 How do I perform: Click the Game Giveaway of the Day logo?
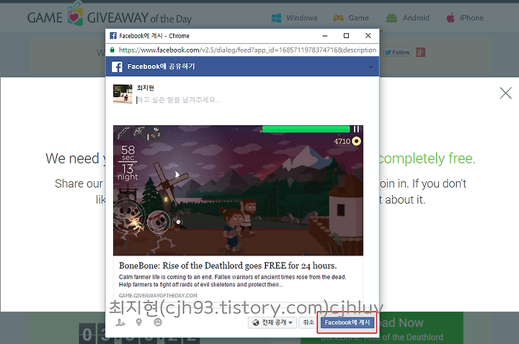pyautogui.click(x=110, y=15)
